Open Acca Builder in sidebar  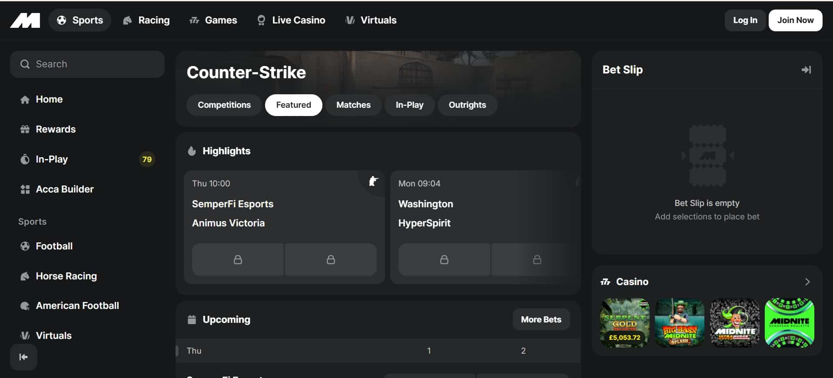click(64, 189)
